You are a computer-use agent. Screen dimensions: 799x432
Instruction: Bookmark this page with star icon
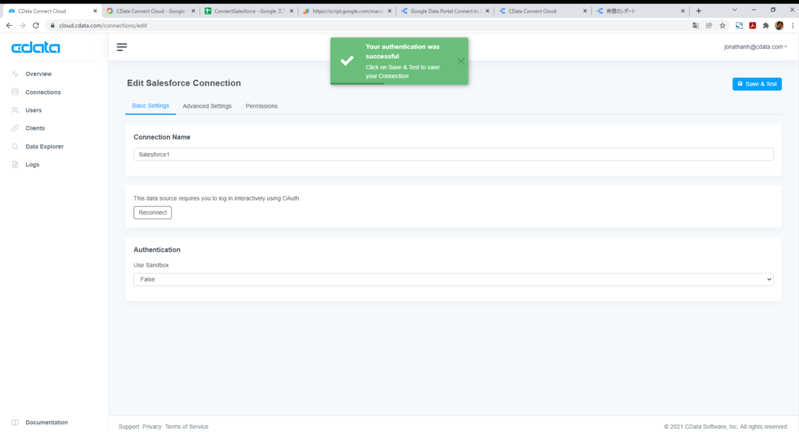722,25
